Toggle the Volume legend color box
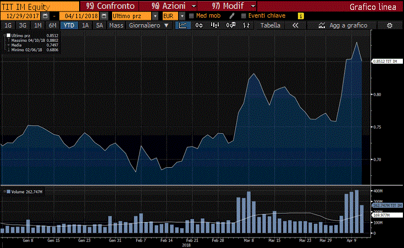The width and height of the screenshot is (404, 248). (x=8, y=192)
